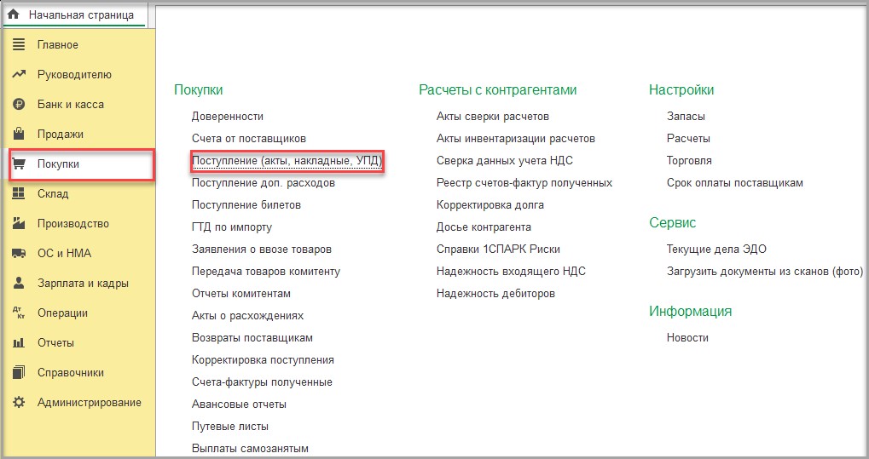Open the Новости link
This screenshot has height=459, width=869.
pos(687,338)
